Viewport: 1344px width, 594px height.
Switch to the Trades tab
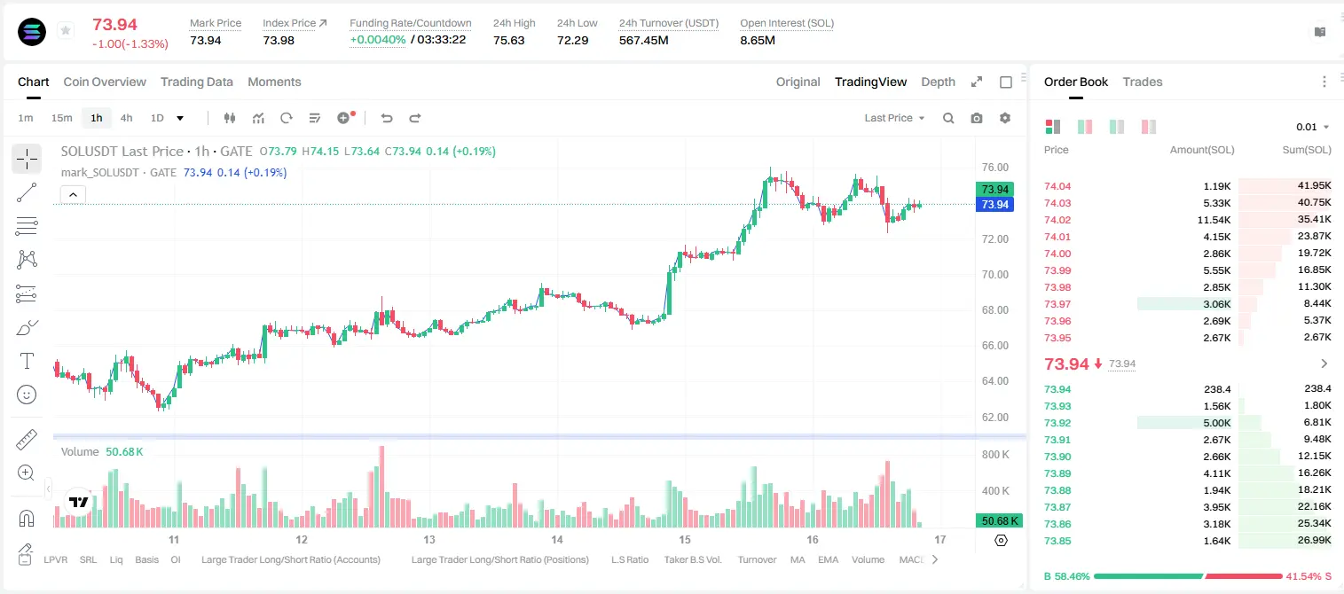[1142, 82]
